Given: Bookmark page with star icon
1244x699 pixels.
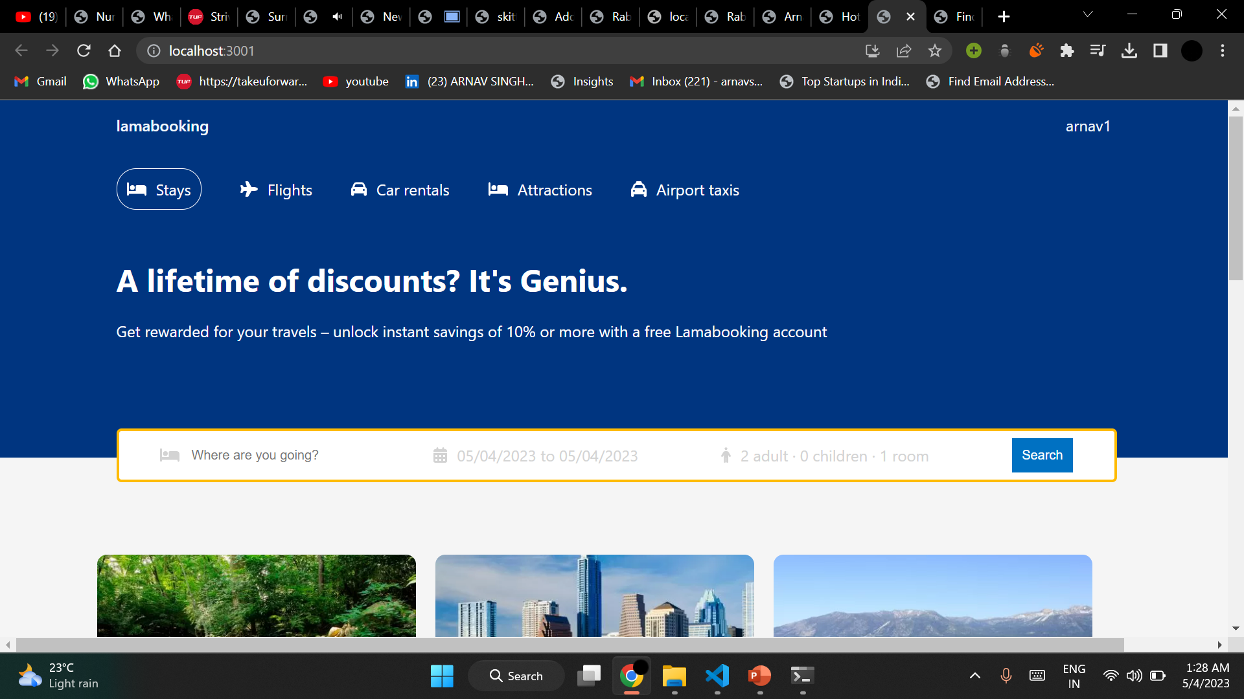Looking at the screenshot, I should (x=934, y=50).
